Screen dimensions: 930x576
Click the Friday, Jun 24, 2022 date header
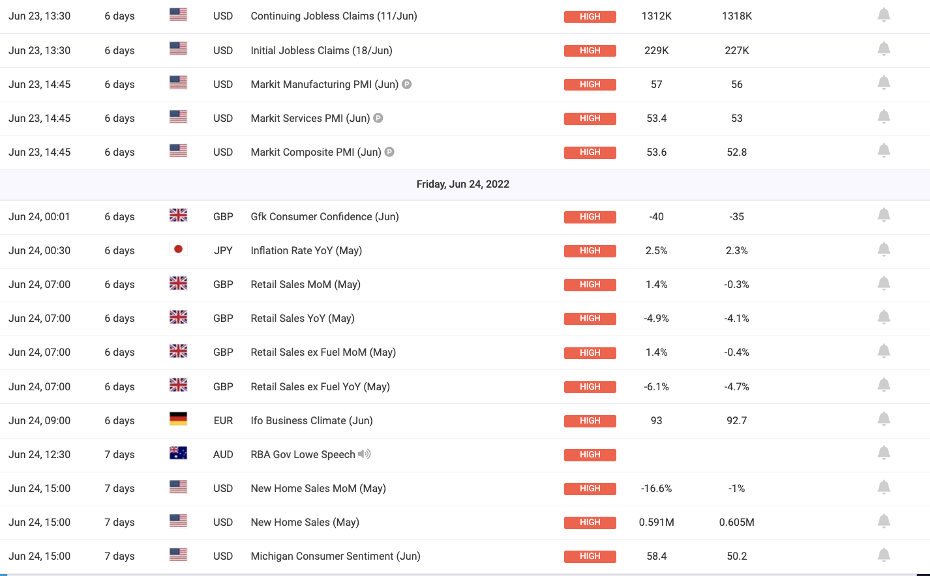(x=463, y=184)
